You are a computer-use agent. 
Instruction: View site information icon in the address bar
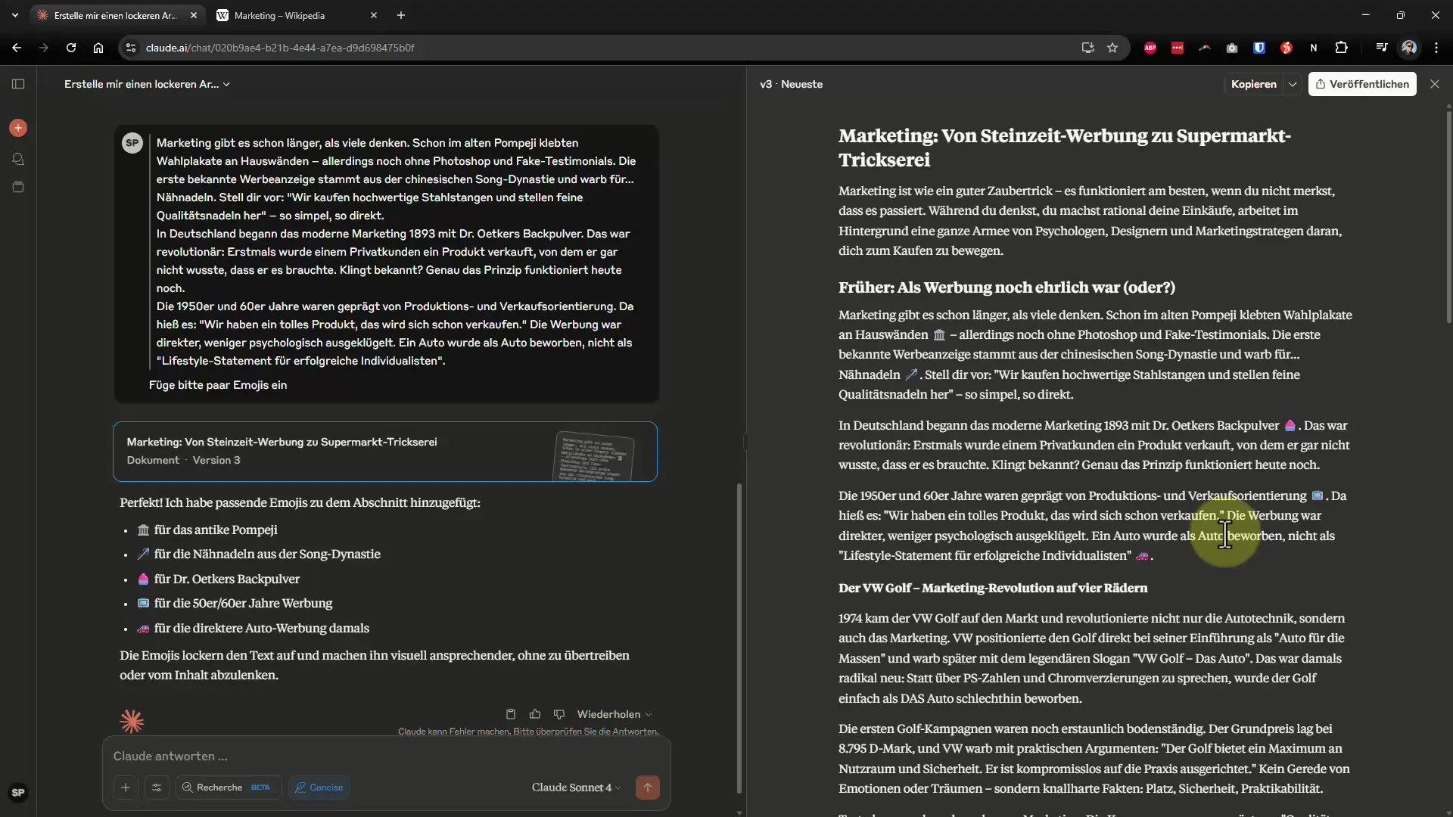click(131, 48)
